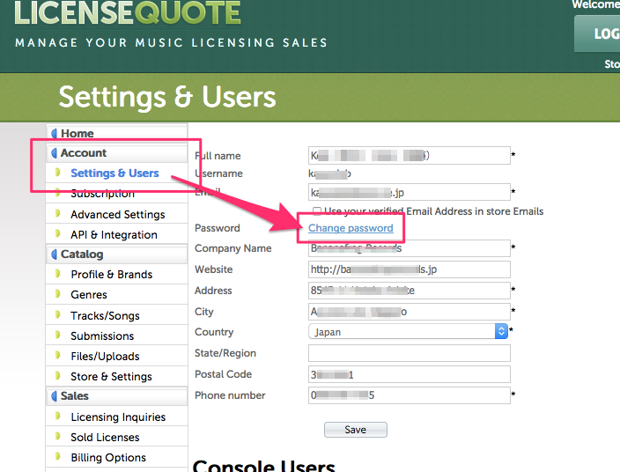The height and width of the screenshot is (472, 620).
Task: Go to API & Integration page
Action: [x=114, y=235]
